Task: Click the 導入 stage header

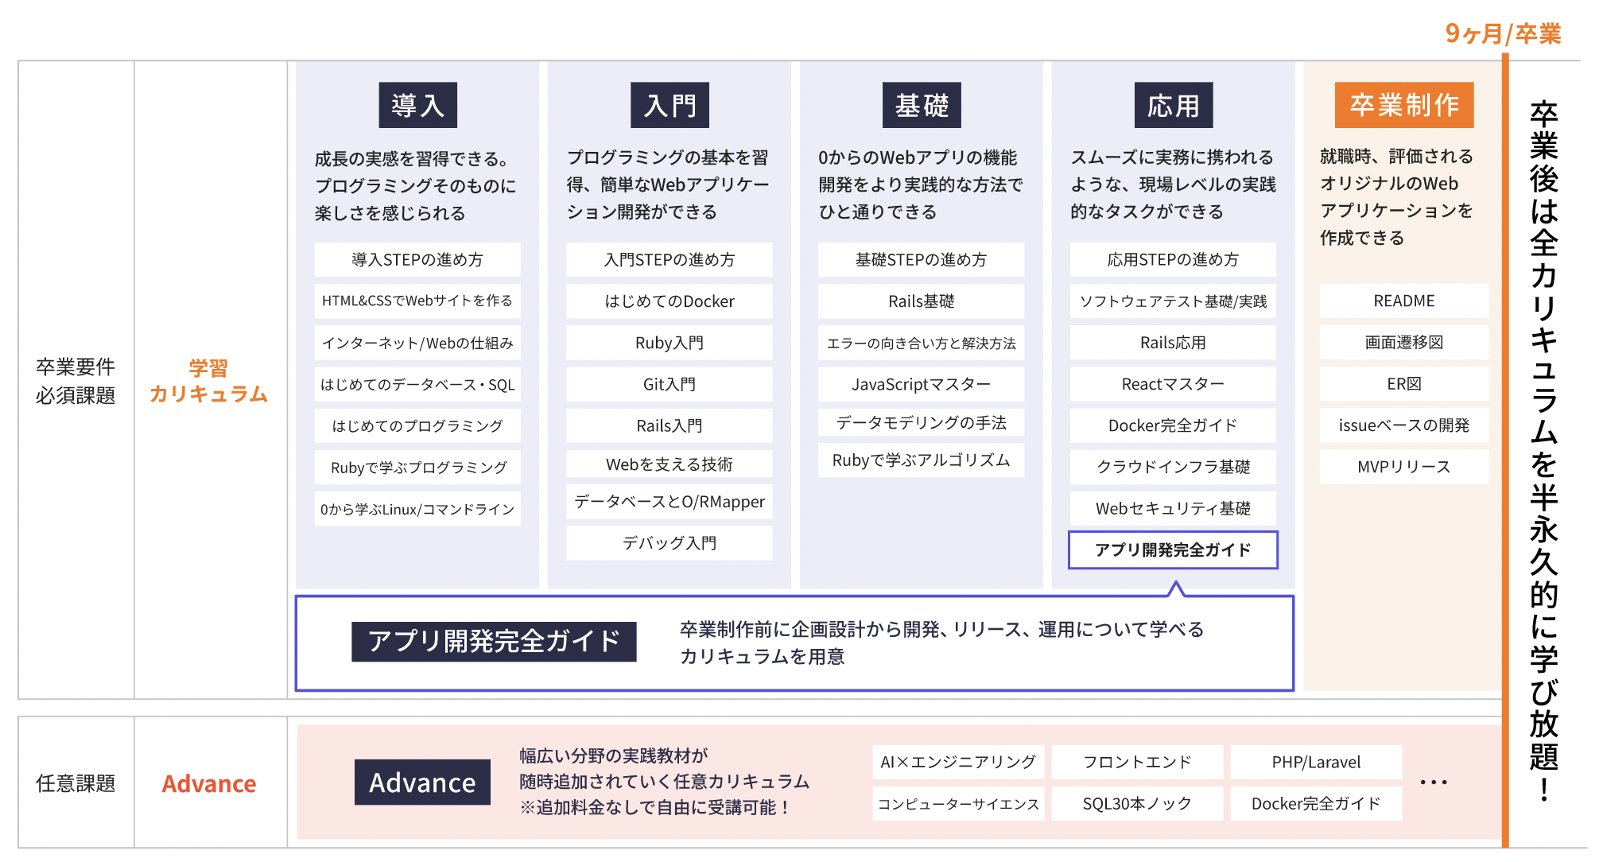Action: 417,105
